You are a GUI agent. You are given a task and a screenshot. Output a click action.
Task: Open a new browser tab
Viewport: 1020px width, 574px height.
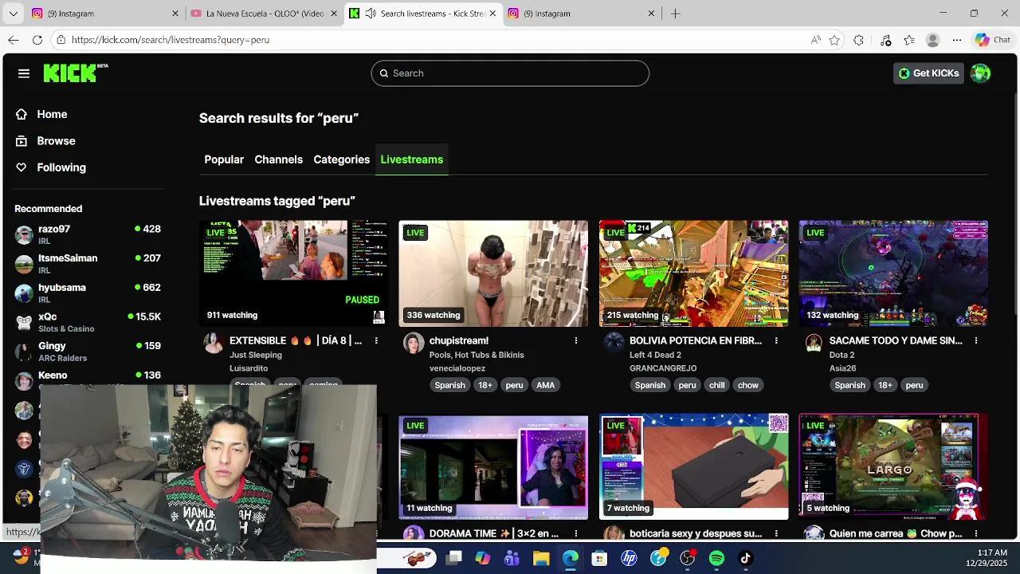point(675,14)
